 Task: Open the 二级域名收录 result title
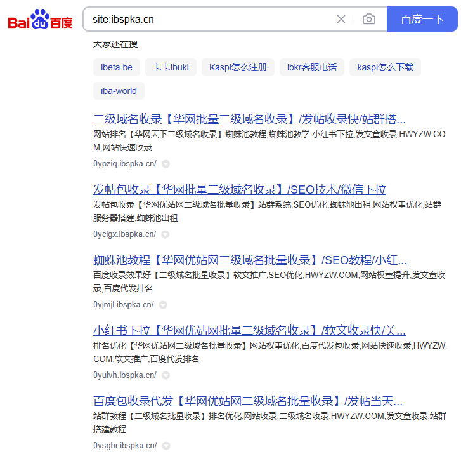[249, 119]
